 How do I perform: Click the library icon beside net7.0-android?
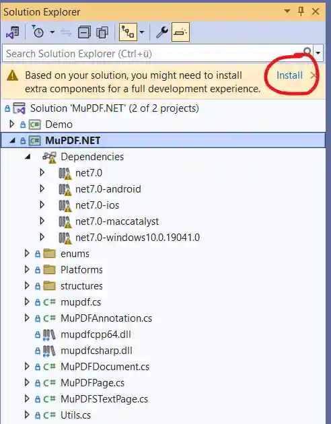[65, 190]
